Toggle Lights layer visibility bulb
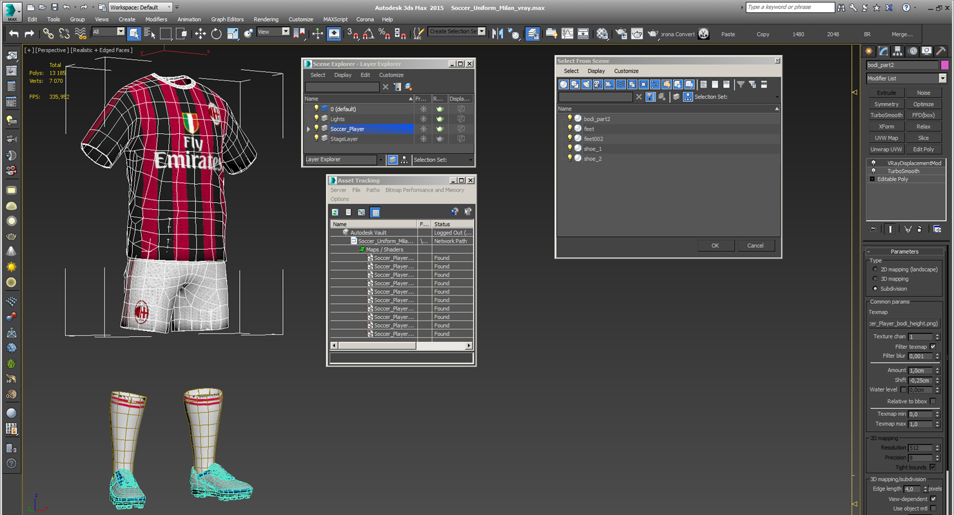The height and width of the screenshot is (515, 954). pyautogui.click(x=316, y=118)
